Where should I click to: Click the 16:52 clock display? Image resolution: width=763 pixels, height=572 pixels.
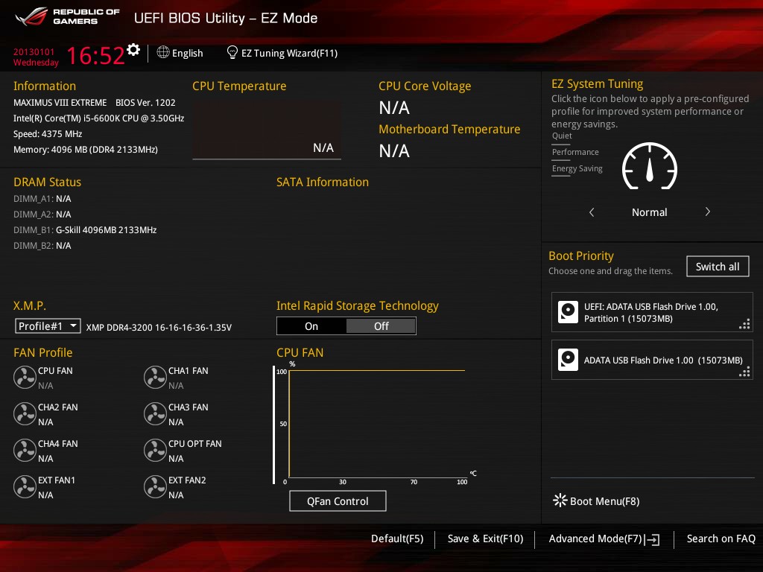(96, 55)
